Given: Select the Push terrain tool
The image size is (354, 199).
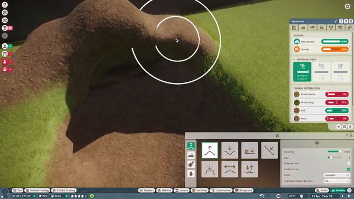Looking at the screenshot, I should 210,150.
